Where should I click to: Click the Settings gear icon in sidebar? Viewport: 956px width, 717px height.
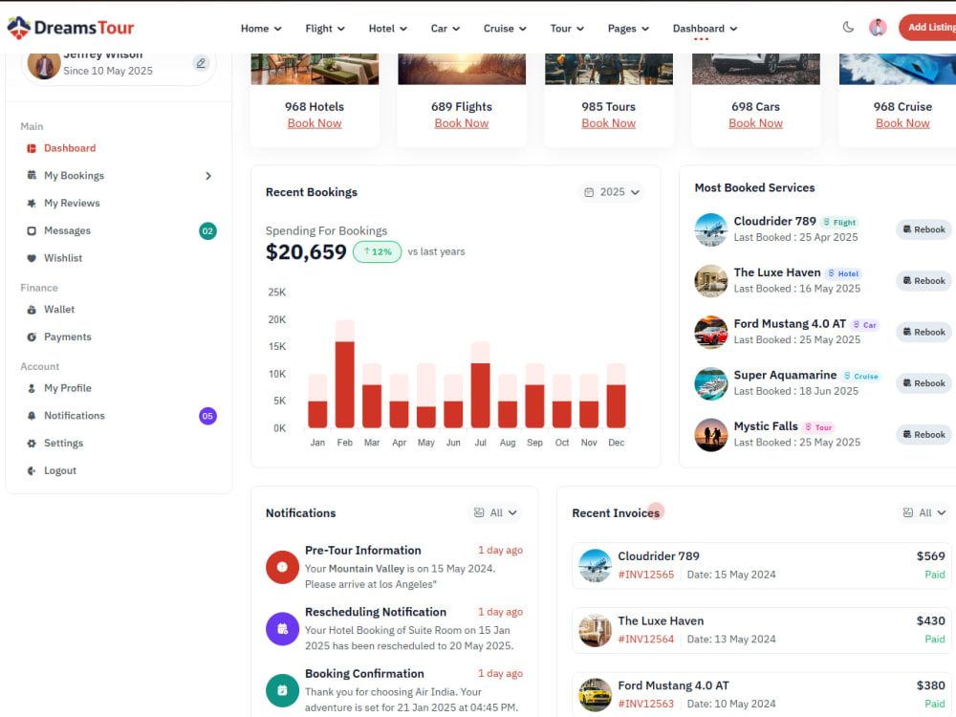tap(32, 444)
